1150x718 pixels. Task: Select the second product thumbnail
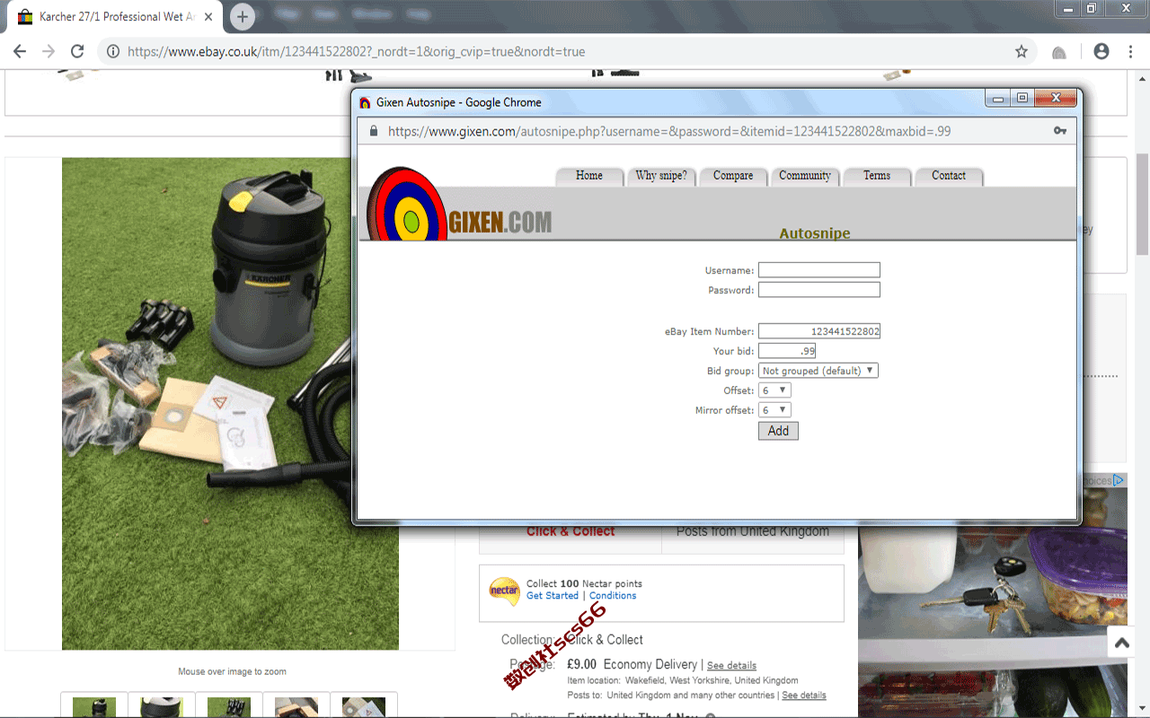click(162, 705)
